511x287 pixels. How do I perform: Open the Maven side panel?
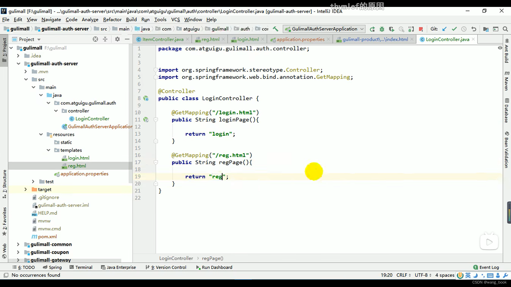click(x=506, y=81)
